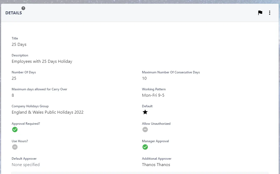Click the DETAILS panel heading
Image resolution: width=280 pixels, height=174 pixels.
click(x=14, y=13)
